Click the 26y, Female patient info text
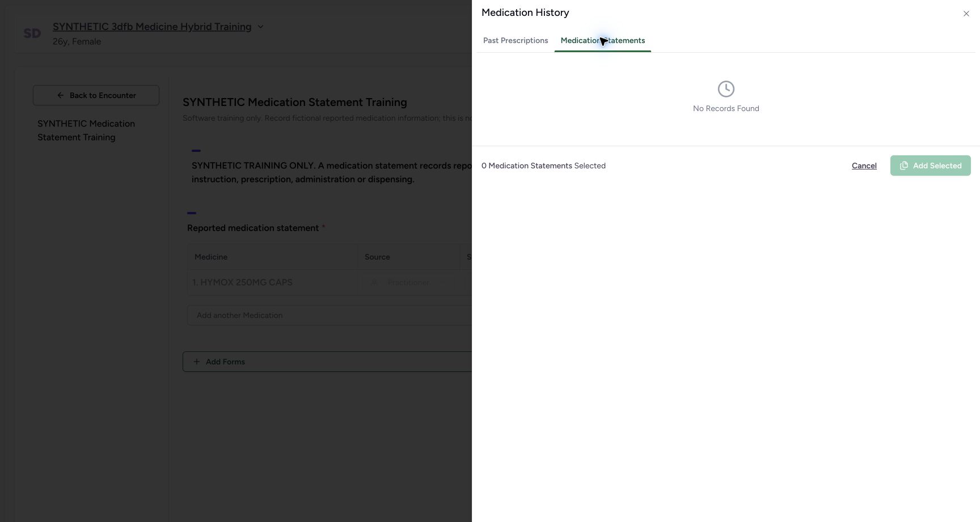The image size is (980, 522). 77,41
